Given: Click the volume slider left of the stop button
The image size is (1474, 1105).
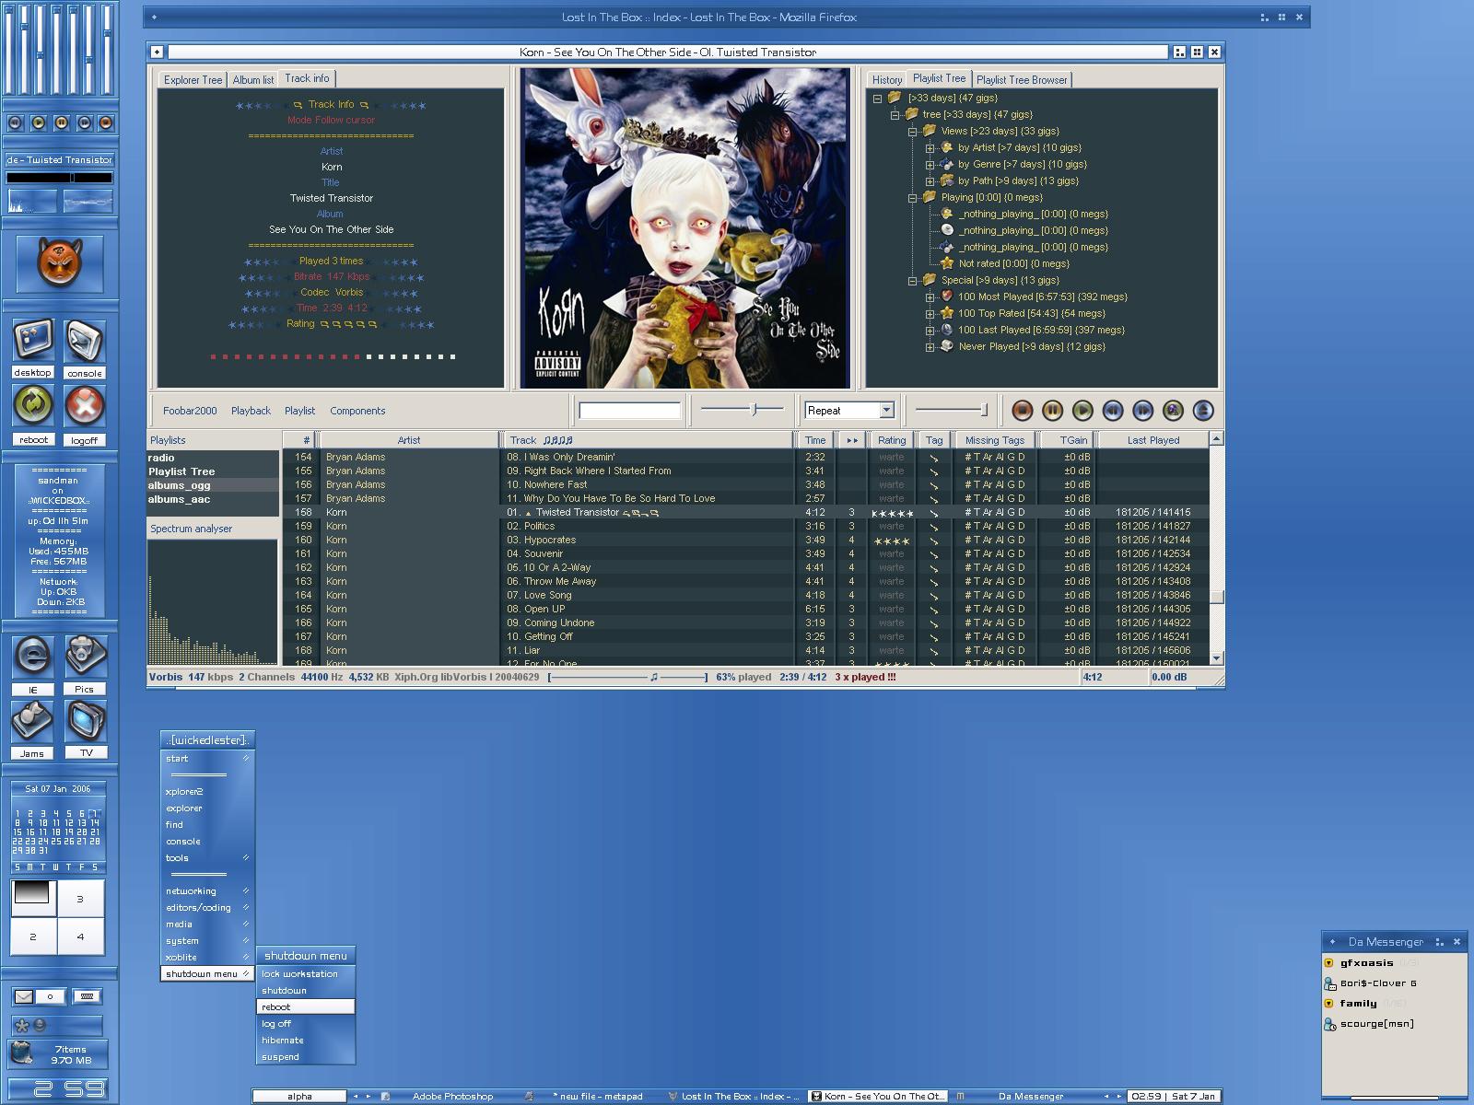Looking at the screenshot, I should point(951,409).
